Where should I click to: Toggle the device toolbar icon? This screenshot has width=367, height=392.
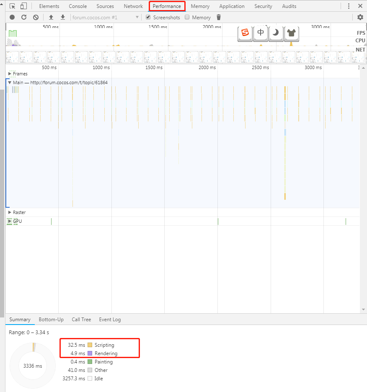[23, 6]
